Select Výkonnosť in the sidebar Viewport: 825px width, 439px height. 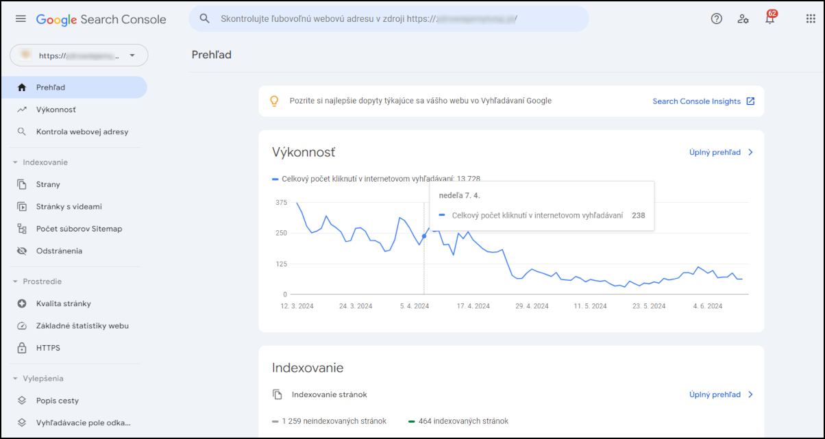[x=56, y=110]
